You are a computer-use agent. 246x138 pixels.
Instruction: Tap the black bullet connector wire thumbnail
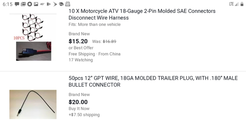click(x=33, y=104)
